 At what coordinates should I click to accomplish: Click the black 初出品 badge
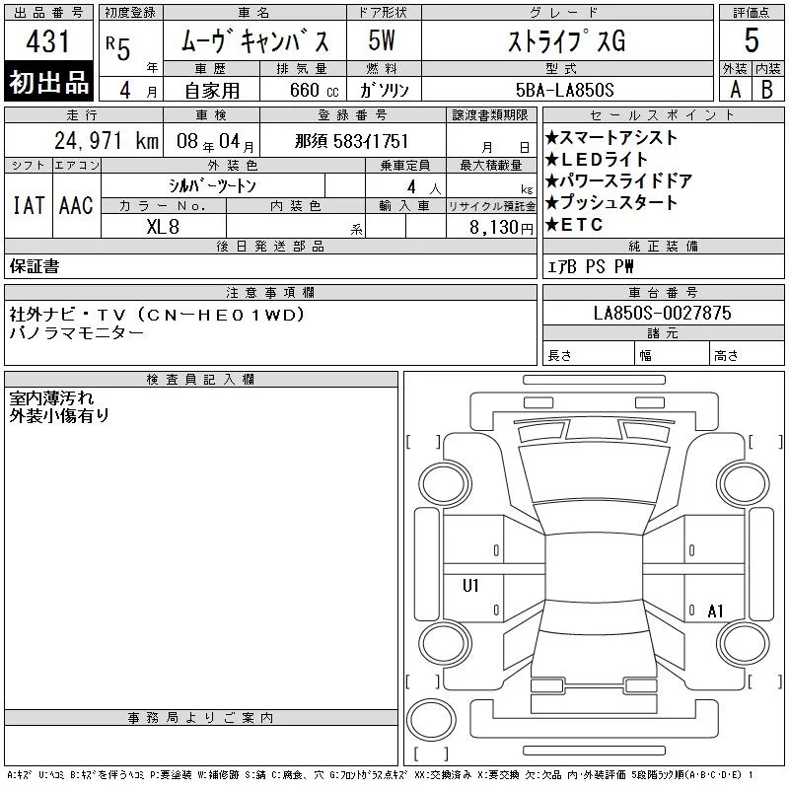coord(48,82)
